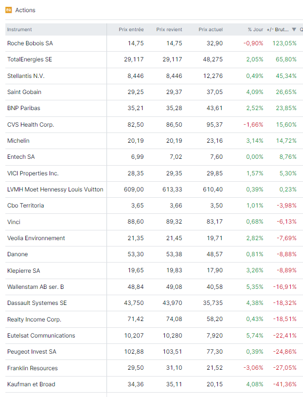Open Kaufman et Broad position

31,384
